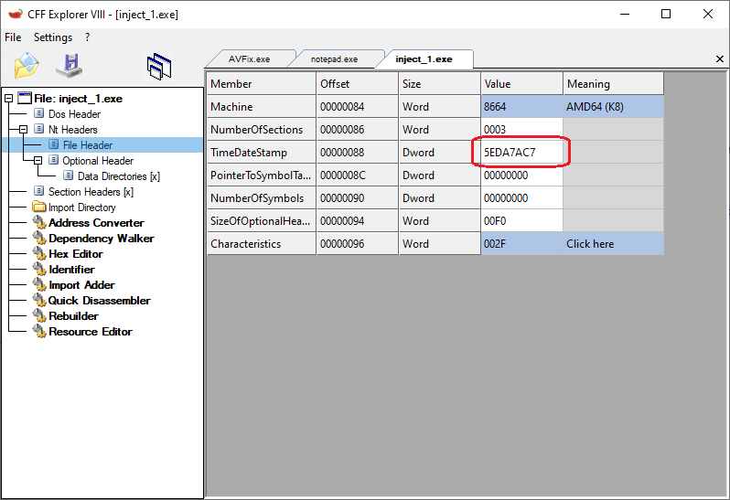Open the Address Converter tool

[96, 223]
